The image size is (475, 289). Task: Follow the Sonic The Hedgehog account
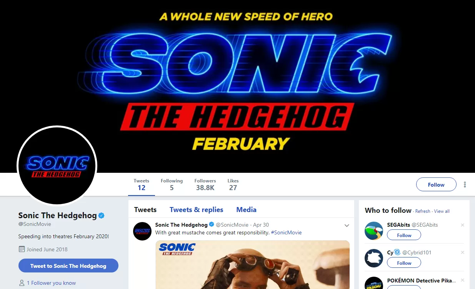(x=436, y=185)
